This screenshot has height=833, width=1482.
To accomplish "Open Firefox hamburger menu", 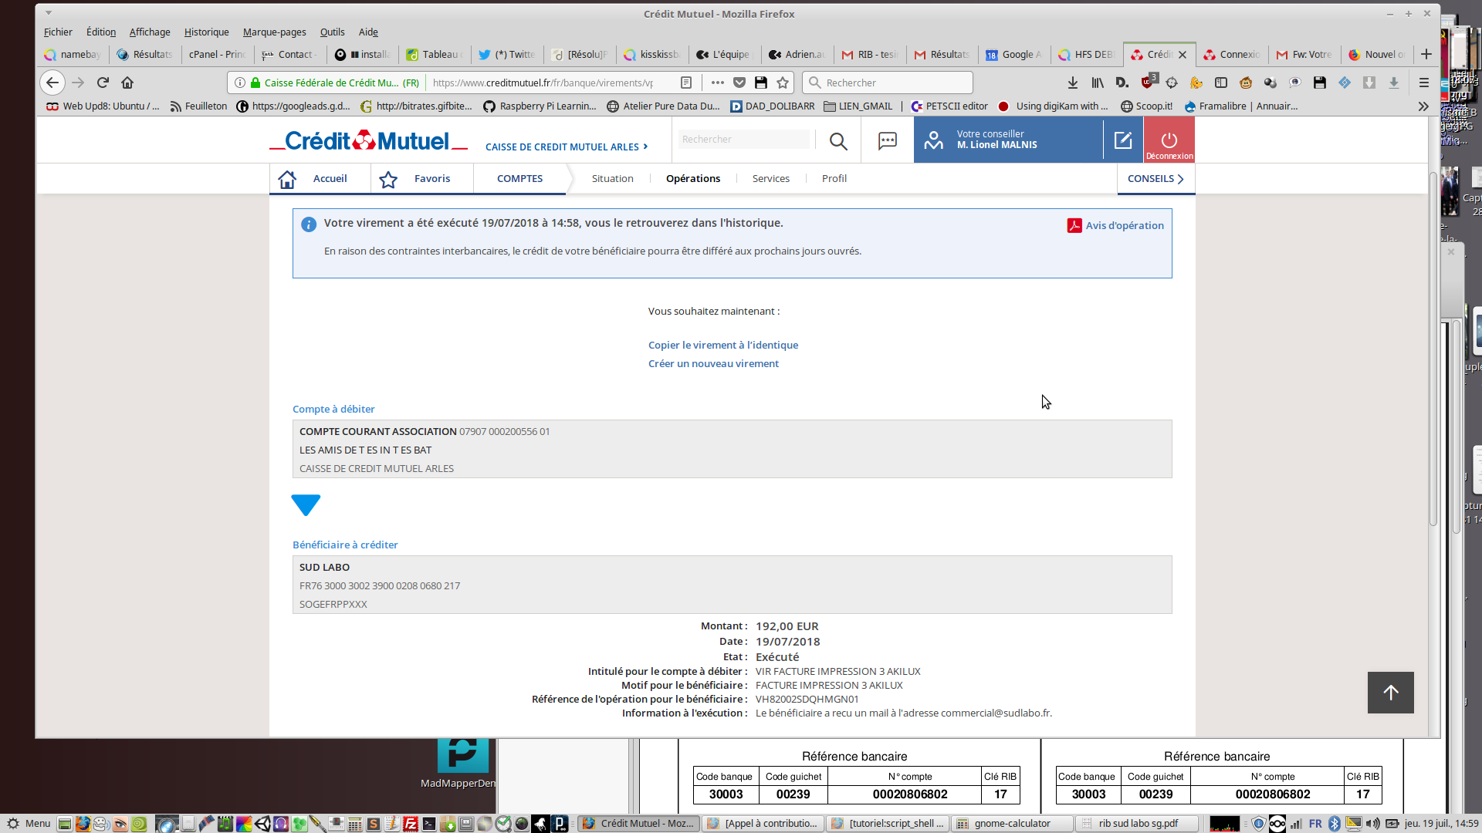I will click(x=1424, y=83).
